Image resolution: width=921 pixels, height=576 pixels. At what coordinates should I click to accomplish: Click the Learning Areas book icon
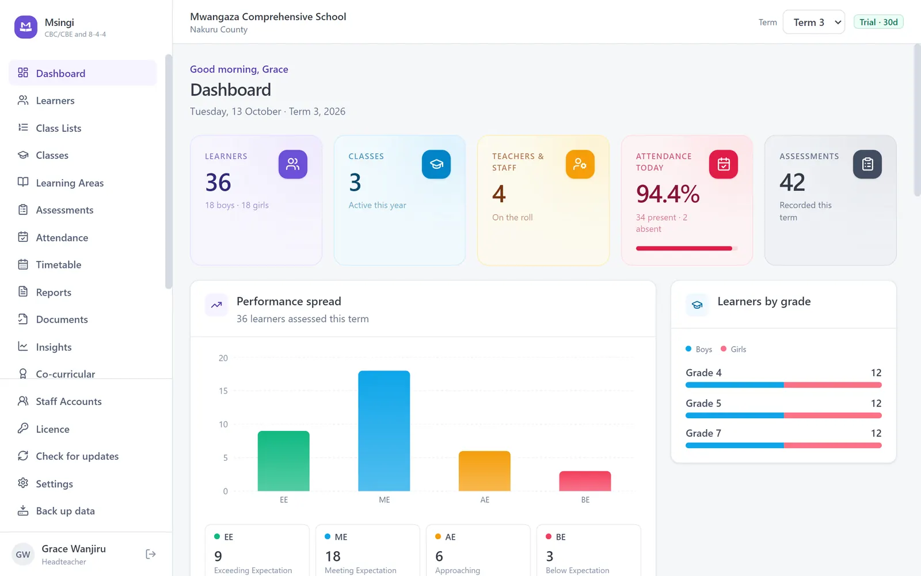click(23, 182)
